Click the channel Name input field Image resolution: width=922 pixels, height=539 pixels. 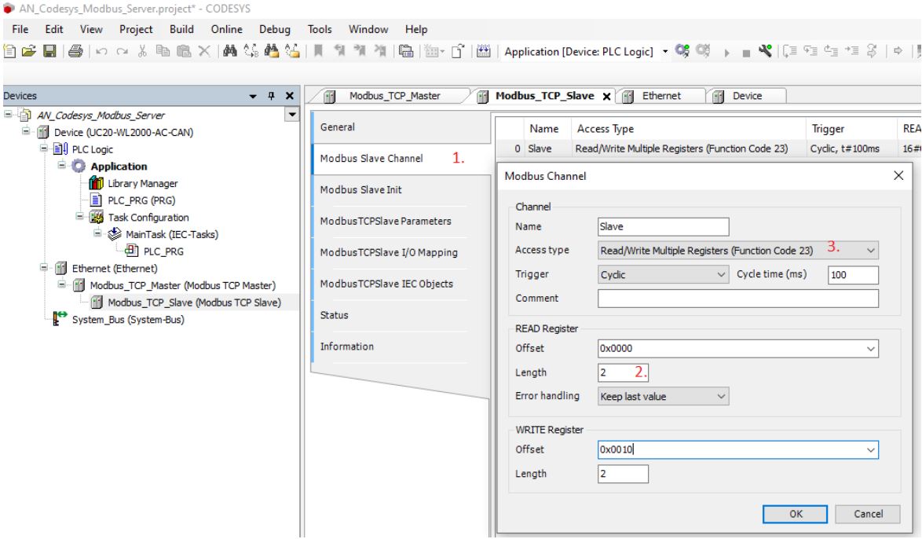(x=664, y=226)
